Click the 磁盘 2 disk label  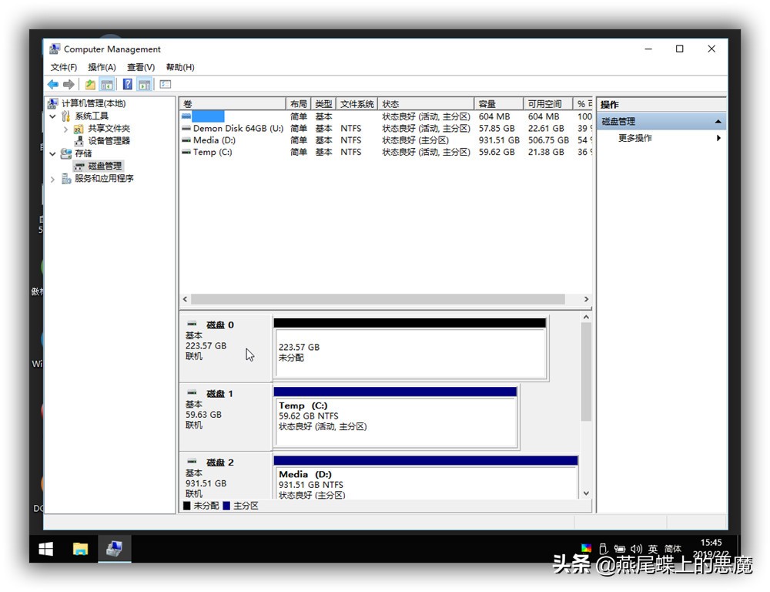[220, 462]
